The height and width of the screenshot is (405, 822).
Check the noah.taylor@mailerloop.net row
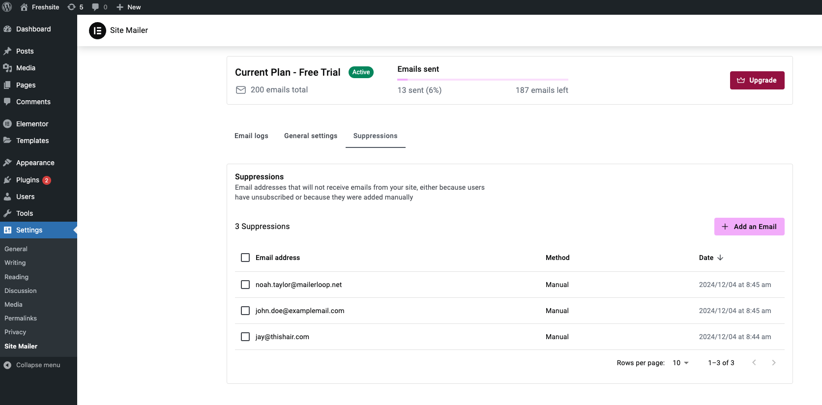(245, 285)
